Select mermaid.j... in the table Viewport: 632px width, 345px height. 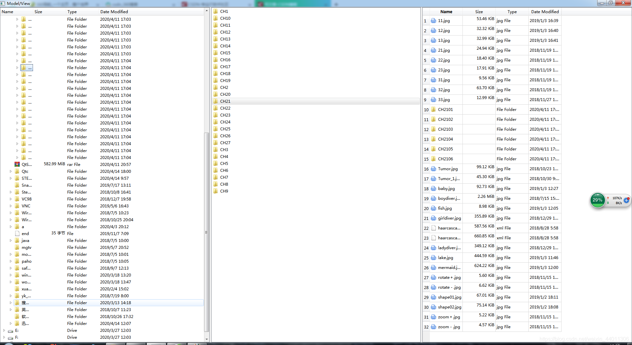tap(449, 267)
